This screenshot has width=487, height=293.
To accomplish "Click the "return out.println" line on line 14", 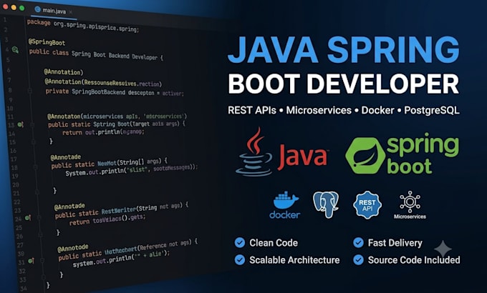I will 103,132.
